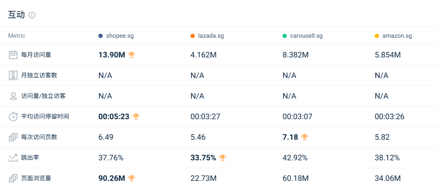Click the 互动 section title
438x186 pixels.
coord(17,15)
